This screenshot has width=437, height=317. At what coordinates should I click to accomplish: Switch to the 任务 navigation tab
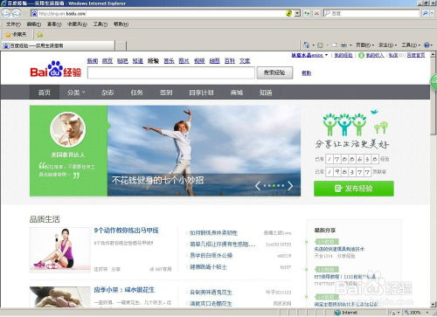(x=136, y=93)
